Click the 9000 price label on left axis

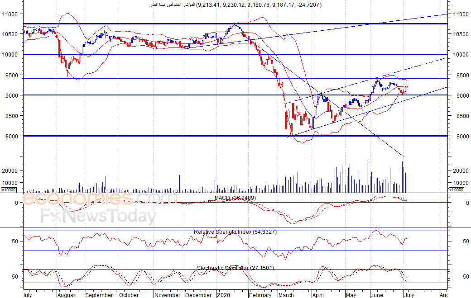point(11,95)
